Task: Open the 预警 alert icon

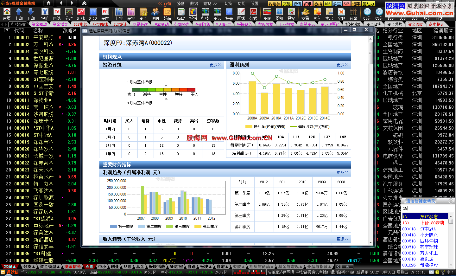Action: (x=353, y=14)
